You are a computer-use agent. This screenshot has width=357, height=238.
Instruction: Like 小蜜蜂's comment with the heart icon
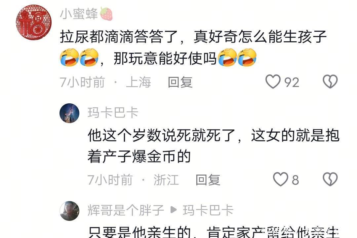click(x=273, y=82)
